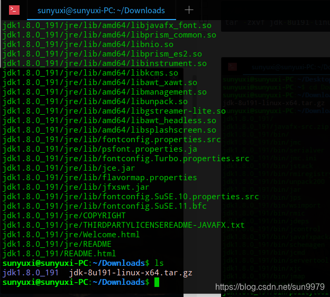Click the libprism_es2.so output line
Image resolution: width=330 pixels, height=297 pixels.
pyautogui.click(x=102, y=54)
